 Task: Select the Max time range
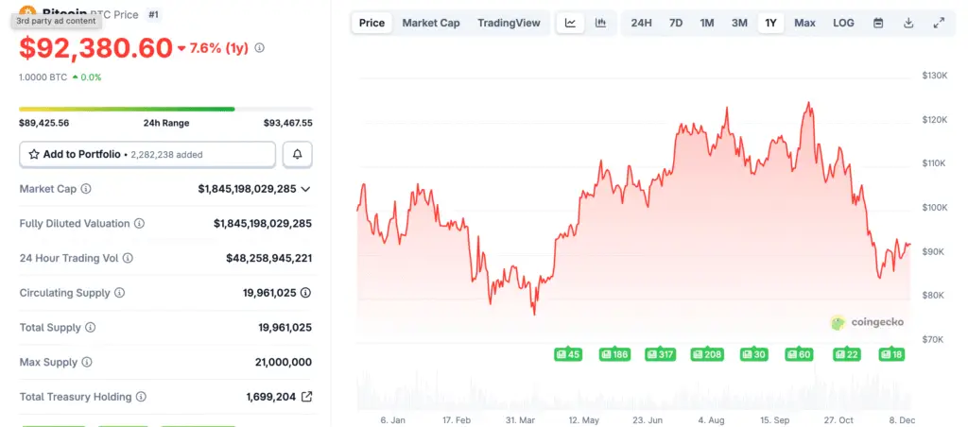[x=804, y=23]
